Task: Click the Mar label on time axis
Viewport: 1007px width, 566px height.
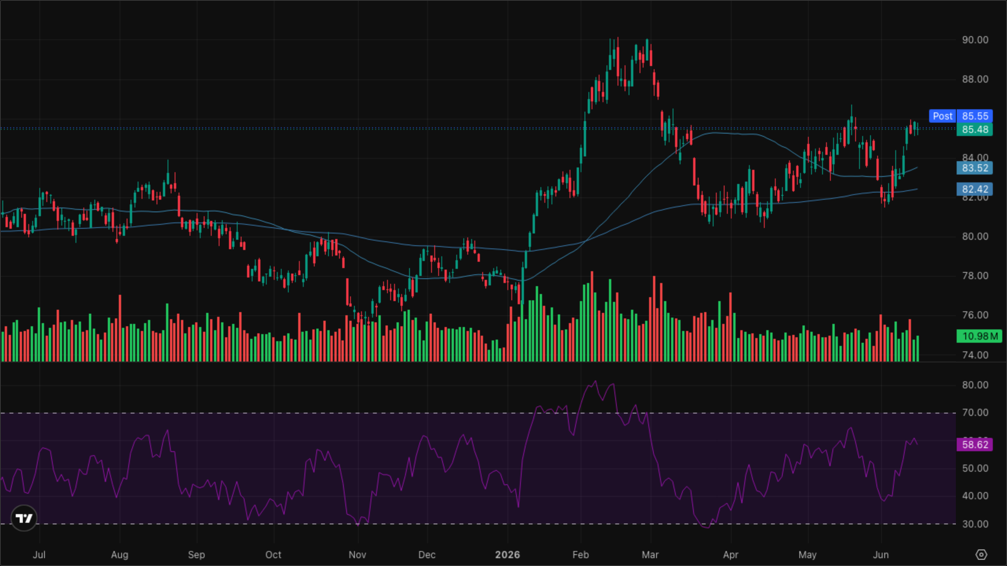Action: 650,555
